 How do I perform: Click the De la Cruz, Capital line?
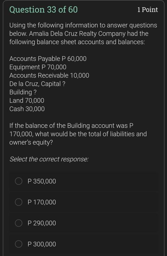tap(37, 84)
